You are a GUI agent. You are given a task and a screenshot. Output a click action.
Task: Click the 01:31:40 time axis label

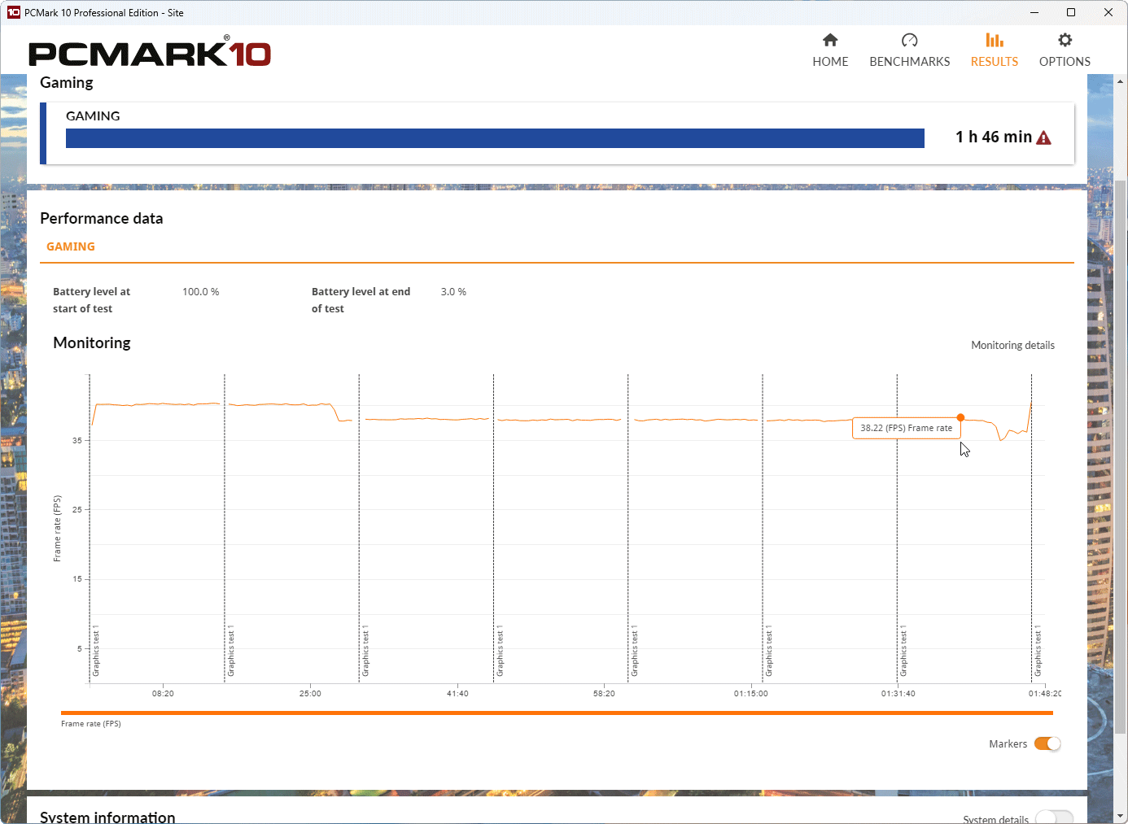898,694
